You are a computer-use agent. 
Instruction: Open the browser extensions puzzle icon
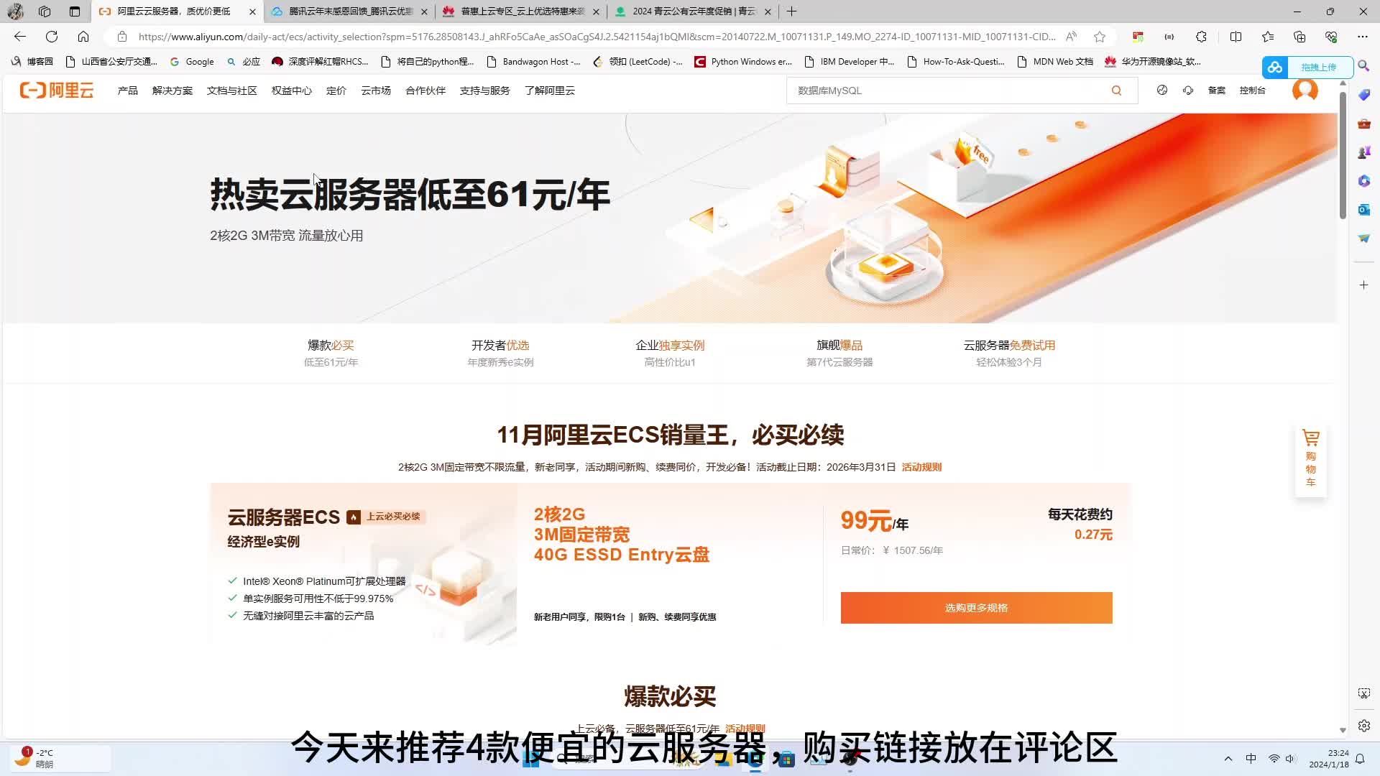[x=1202, y=37]
